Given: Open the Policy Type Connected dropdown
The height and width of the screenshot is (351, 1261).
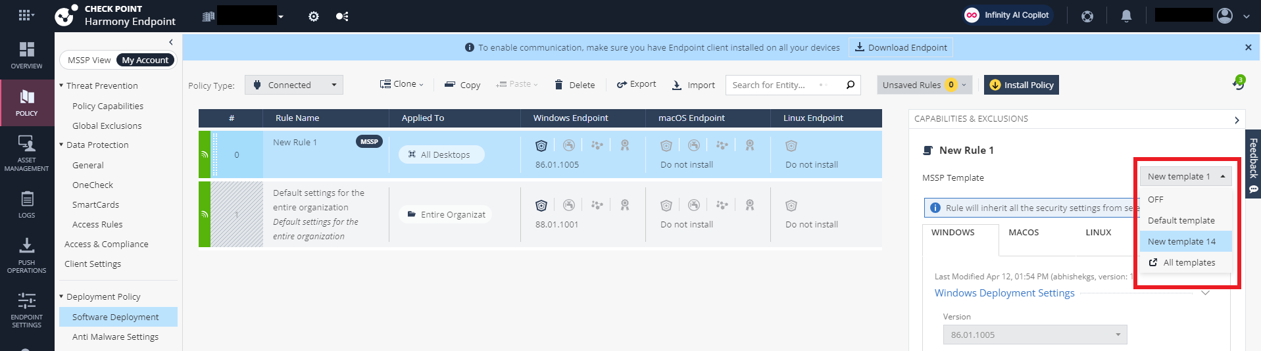Looking at the screenshot, I should pyautogui.click(x=294, y=85).
